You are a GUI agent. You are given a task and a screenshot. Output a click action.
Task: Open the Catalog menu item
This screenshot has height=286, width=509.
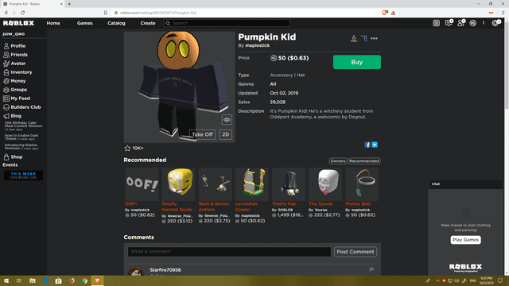116,23
